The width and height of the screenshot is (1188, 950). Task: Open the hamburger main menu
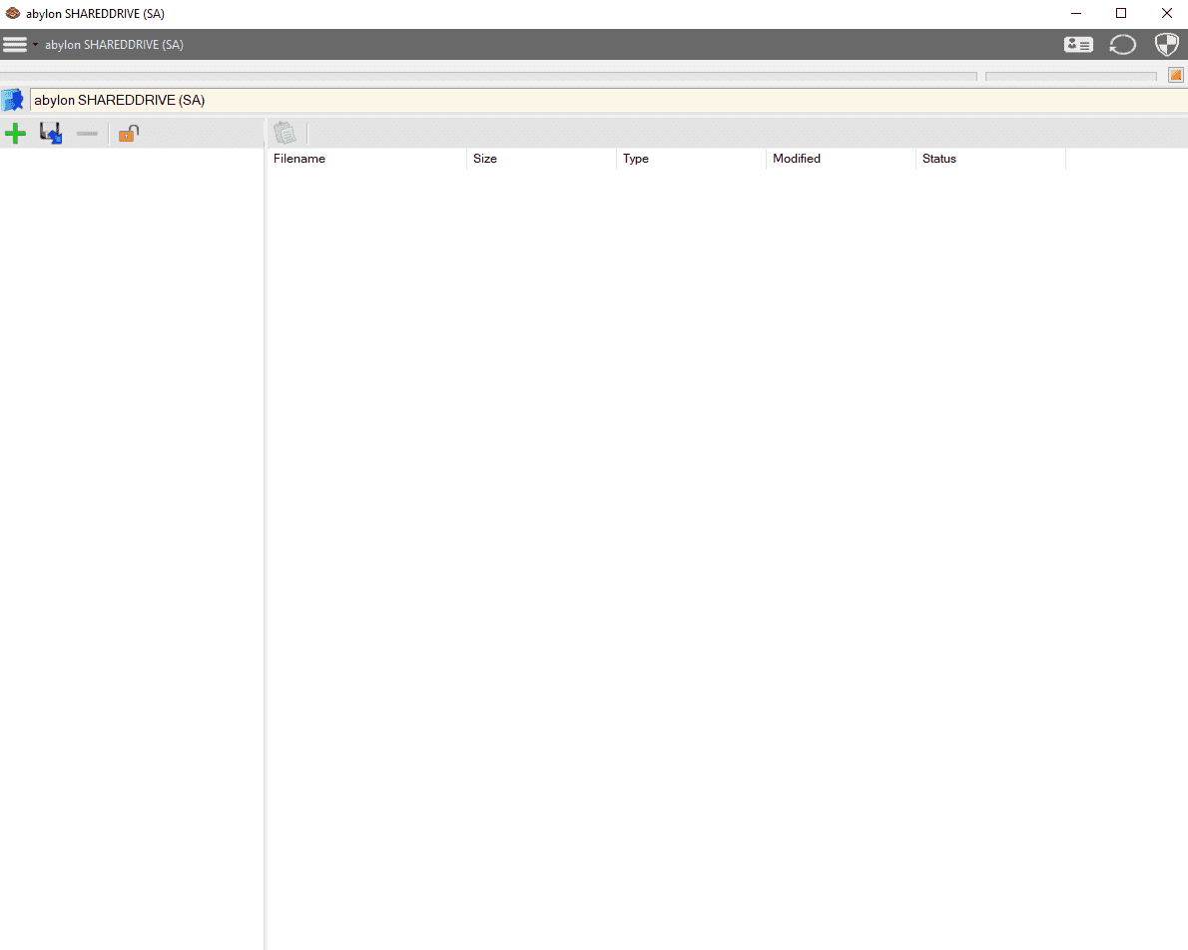click(x=14, y=45)
